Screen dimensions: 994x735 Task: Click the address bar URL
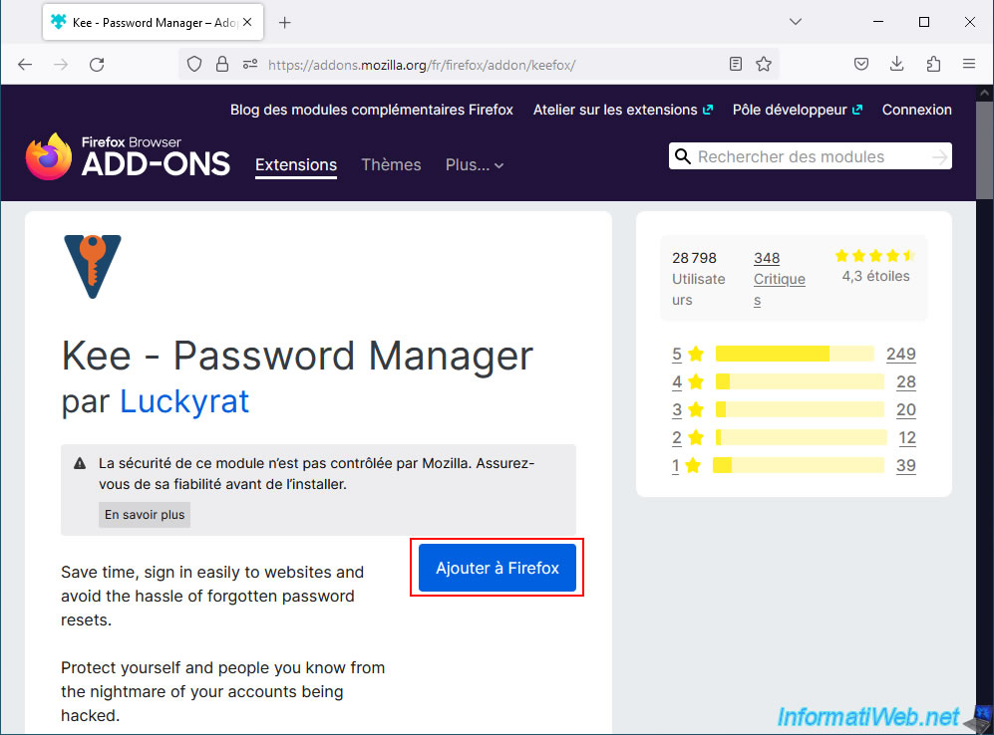click(422, 65)
